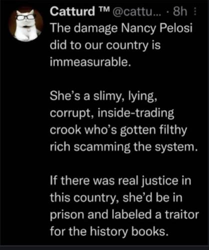Screen dimensions: 209x250
Task: Click the phrase 'She's a slimy, lying,'
Action: [x=103, y=96]
